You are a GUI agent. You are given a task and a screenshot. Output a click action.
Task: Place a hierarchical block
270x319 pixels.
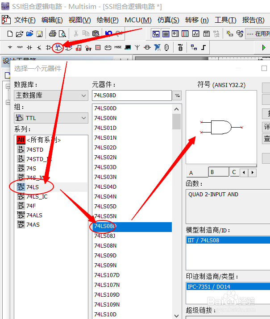[x=194, y=48]
